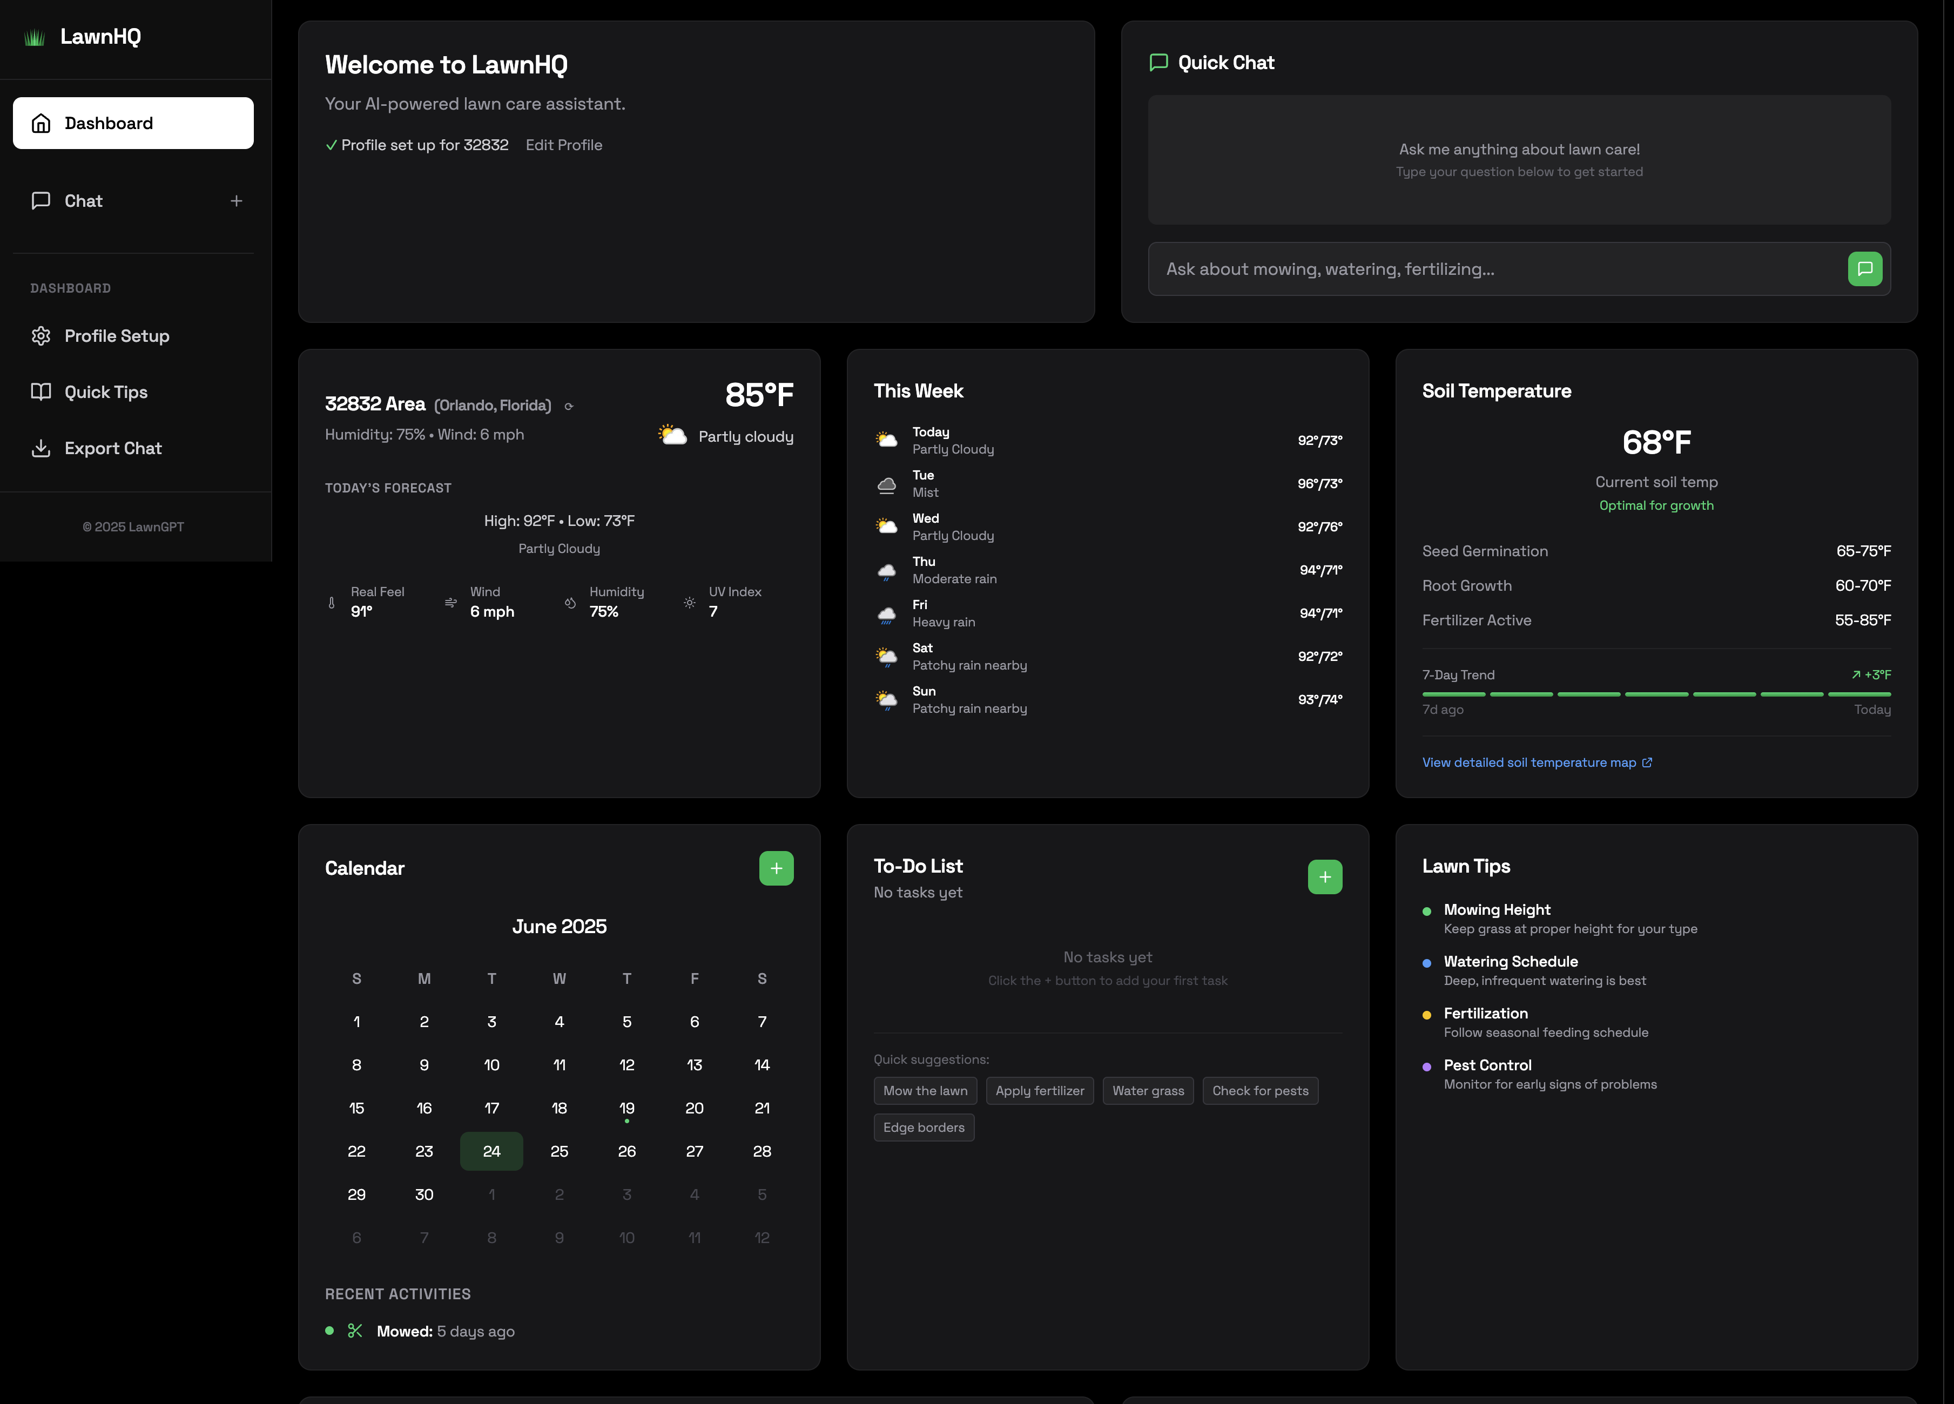
Task: Add a task using the To-Do plus button
Action: [x=1325, y=877]
